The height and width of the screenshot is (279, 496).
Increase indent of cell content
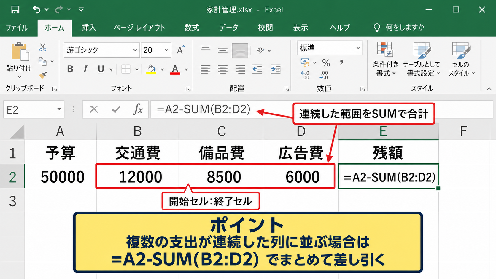(x=276, y=69)
